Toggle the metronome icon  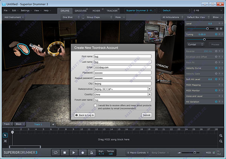(92, 152)
